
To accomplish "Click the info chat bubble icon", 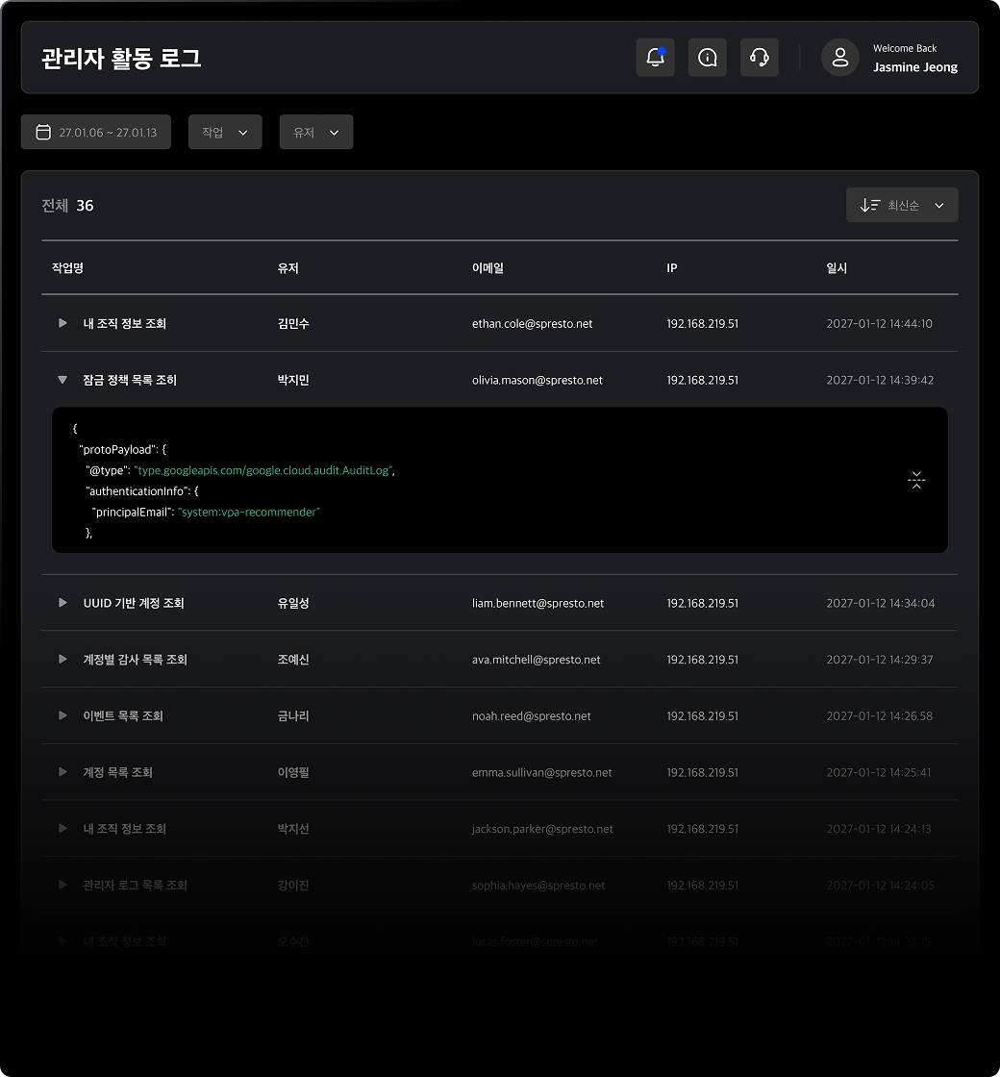I will pos(708,57).
